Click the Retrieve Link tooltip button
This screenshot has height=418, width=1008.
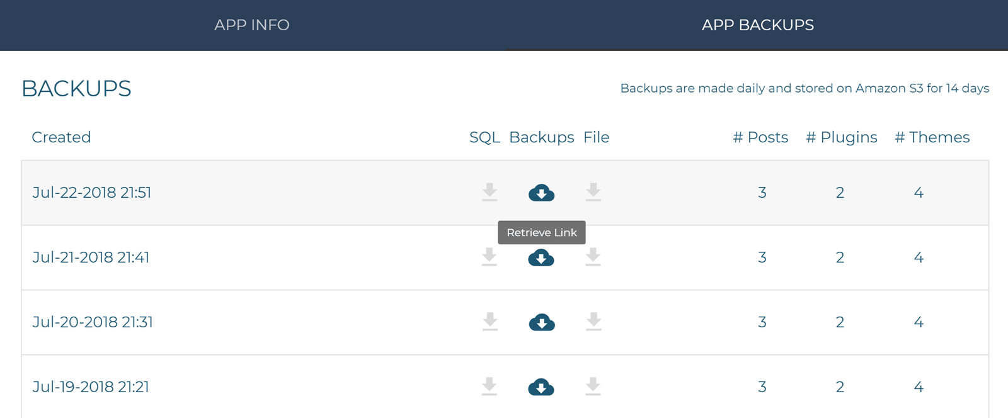pos(542,232)
